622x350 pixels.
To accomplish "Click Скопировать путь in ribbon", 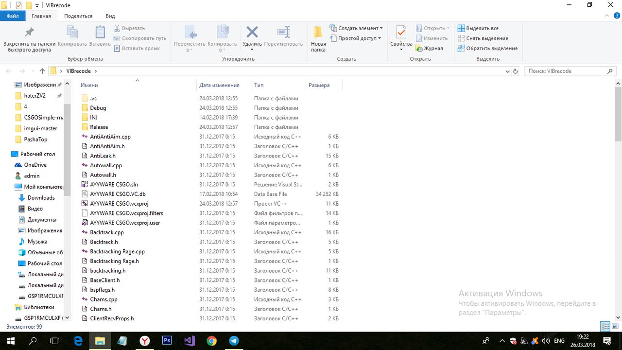I will [x=139, y=38].
